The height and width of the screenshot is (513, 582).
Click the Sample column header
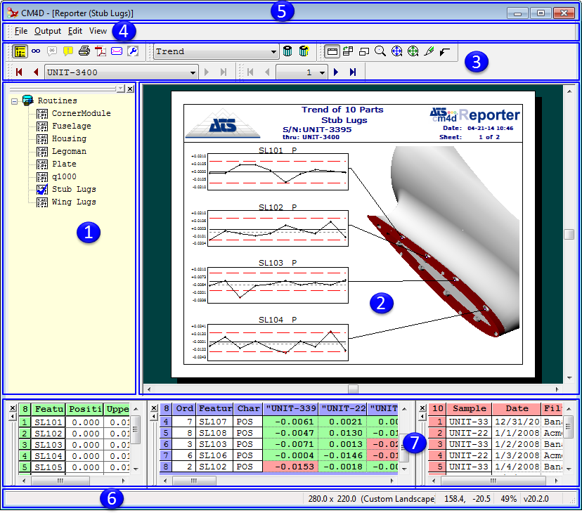point(469,409)
